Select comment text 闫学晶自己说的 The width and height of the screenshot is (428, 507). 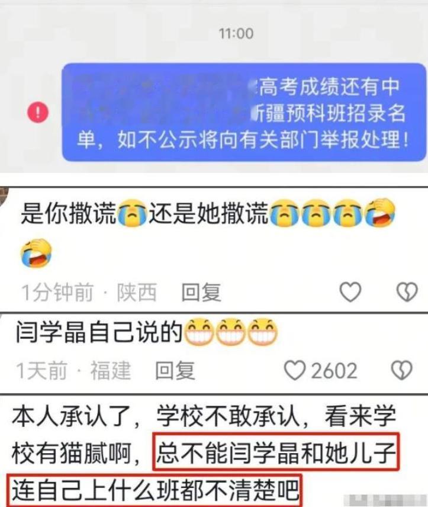(x=99, y=332)
